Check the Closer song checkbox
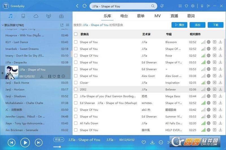Viewport: 226px width, 150px height. pyautogui.click(x=76, y=83)
